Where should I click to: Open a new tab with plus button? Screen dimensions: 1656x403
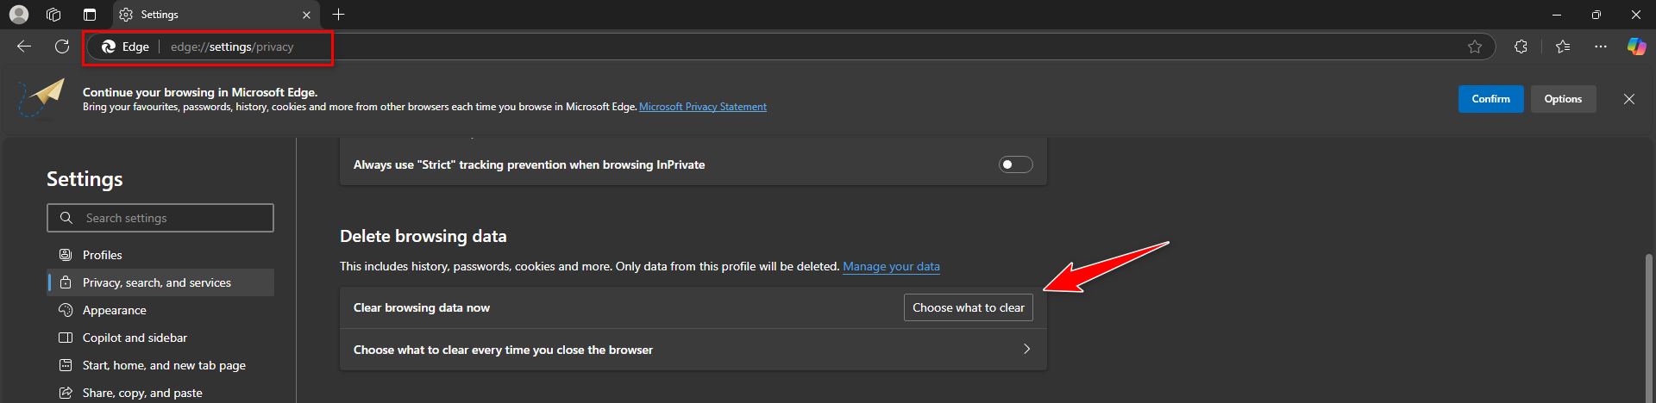pos(339,15)
